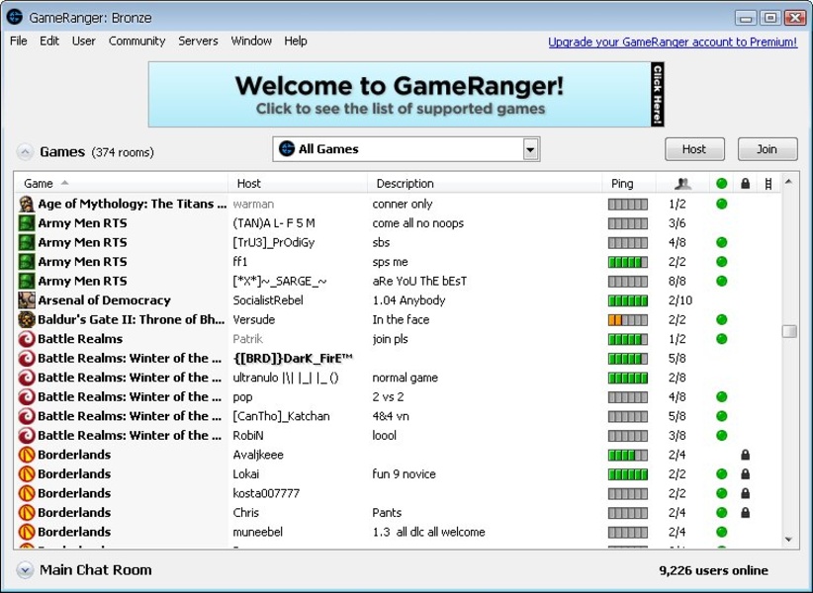Click the Upgrade to Premium link
The image size is (813, 593).
[x=672, y=42]
